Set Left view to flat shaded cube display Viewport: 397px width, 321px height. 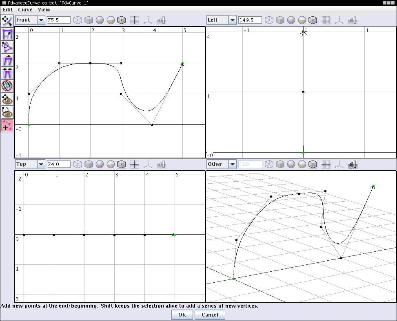pyautogui.click(x=280, y=20)
